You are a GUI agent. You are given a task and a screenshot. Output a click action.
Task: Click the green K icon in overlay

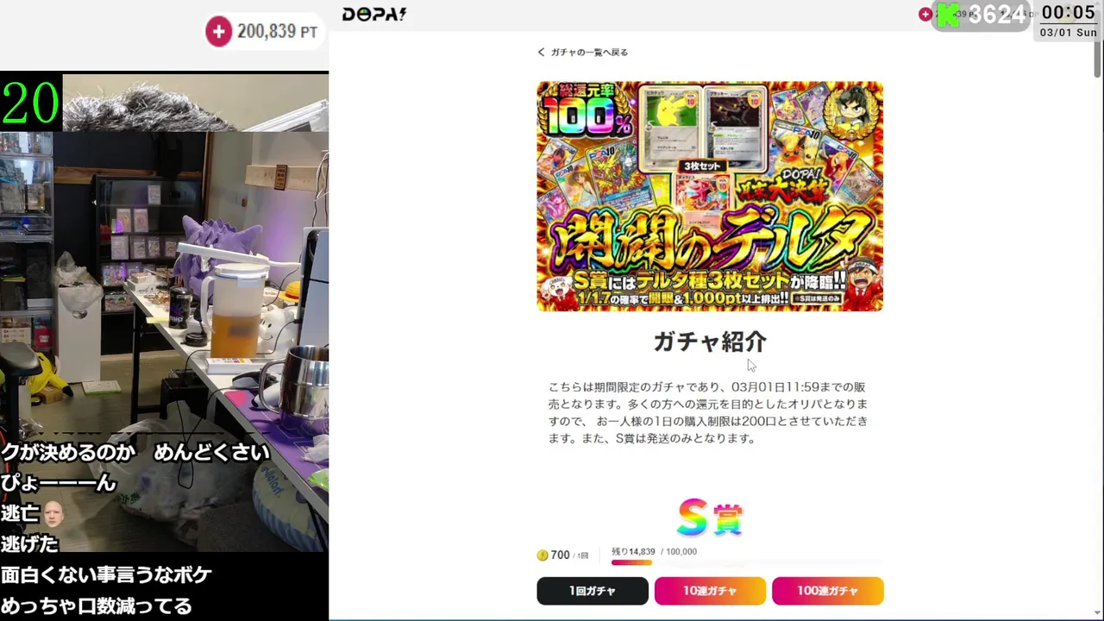948,15
